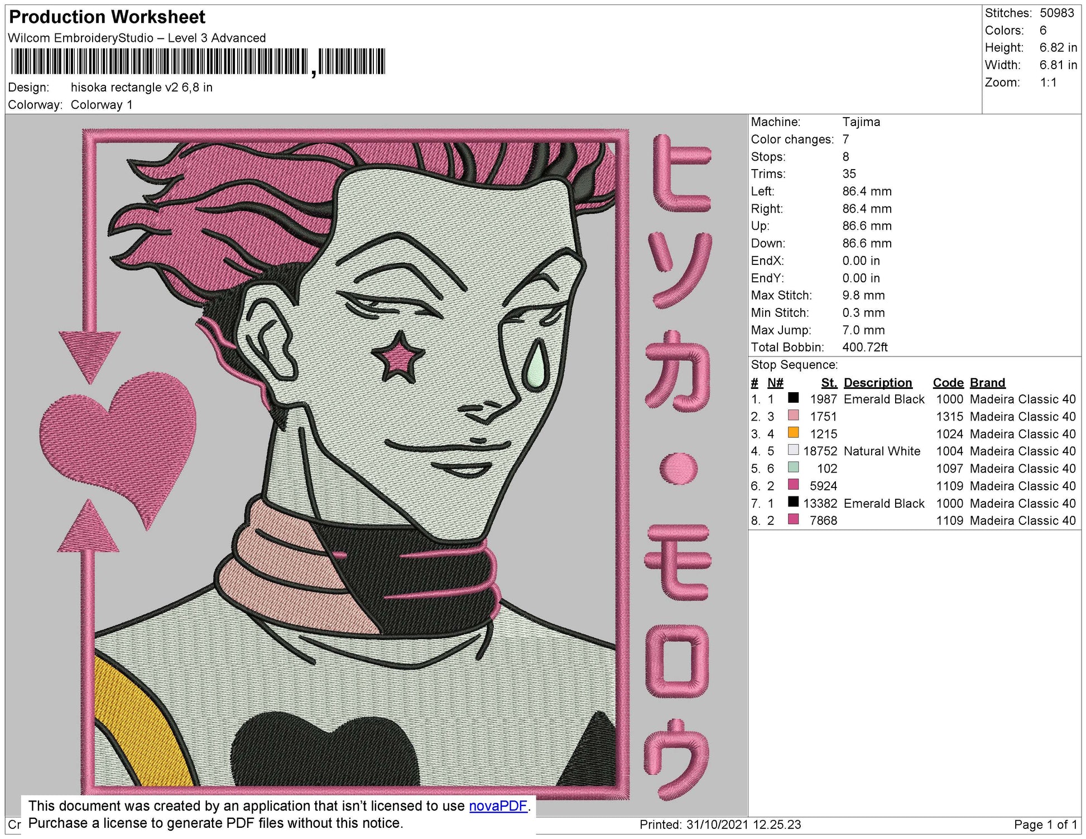
Task: Click the mint green swatch for code 1097
Action: [x=793, y=467]
